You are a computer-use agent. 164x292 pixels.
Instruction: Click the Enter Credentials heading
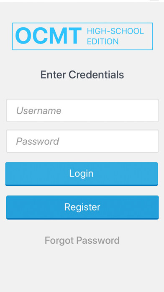82,75
